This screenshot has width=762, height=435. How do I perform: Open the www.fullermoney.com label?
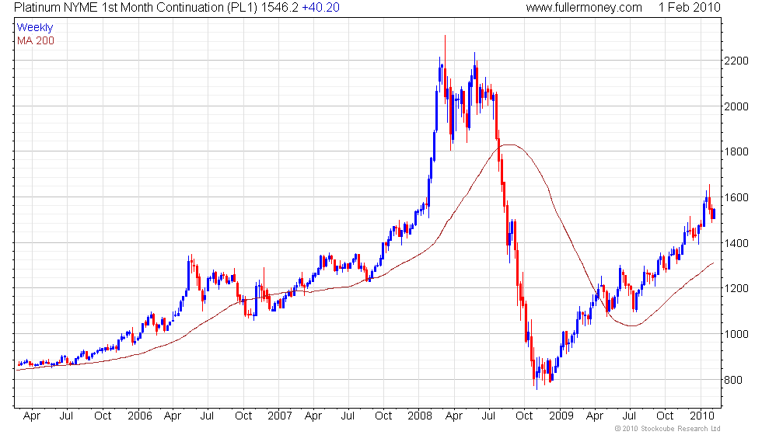pyautogui.click(x=584, y=8)
